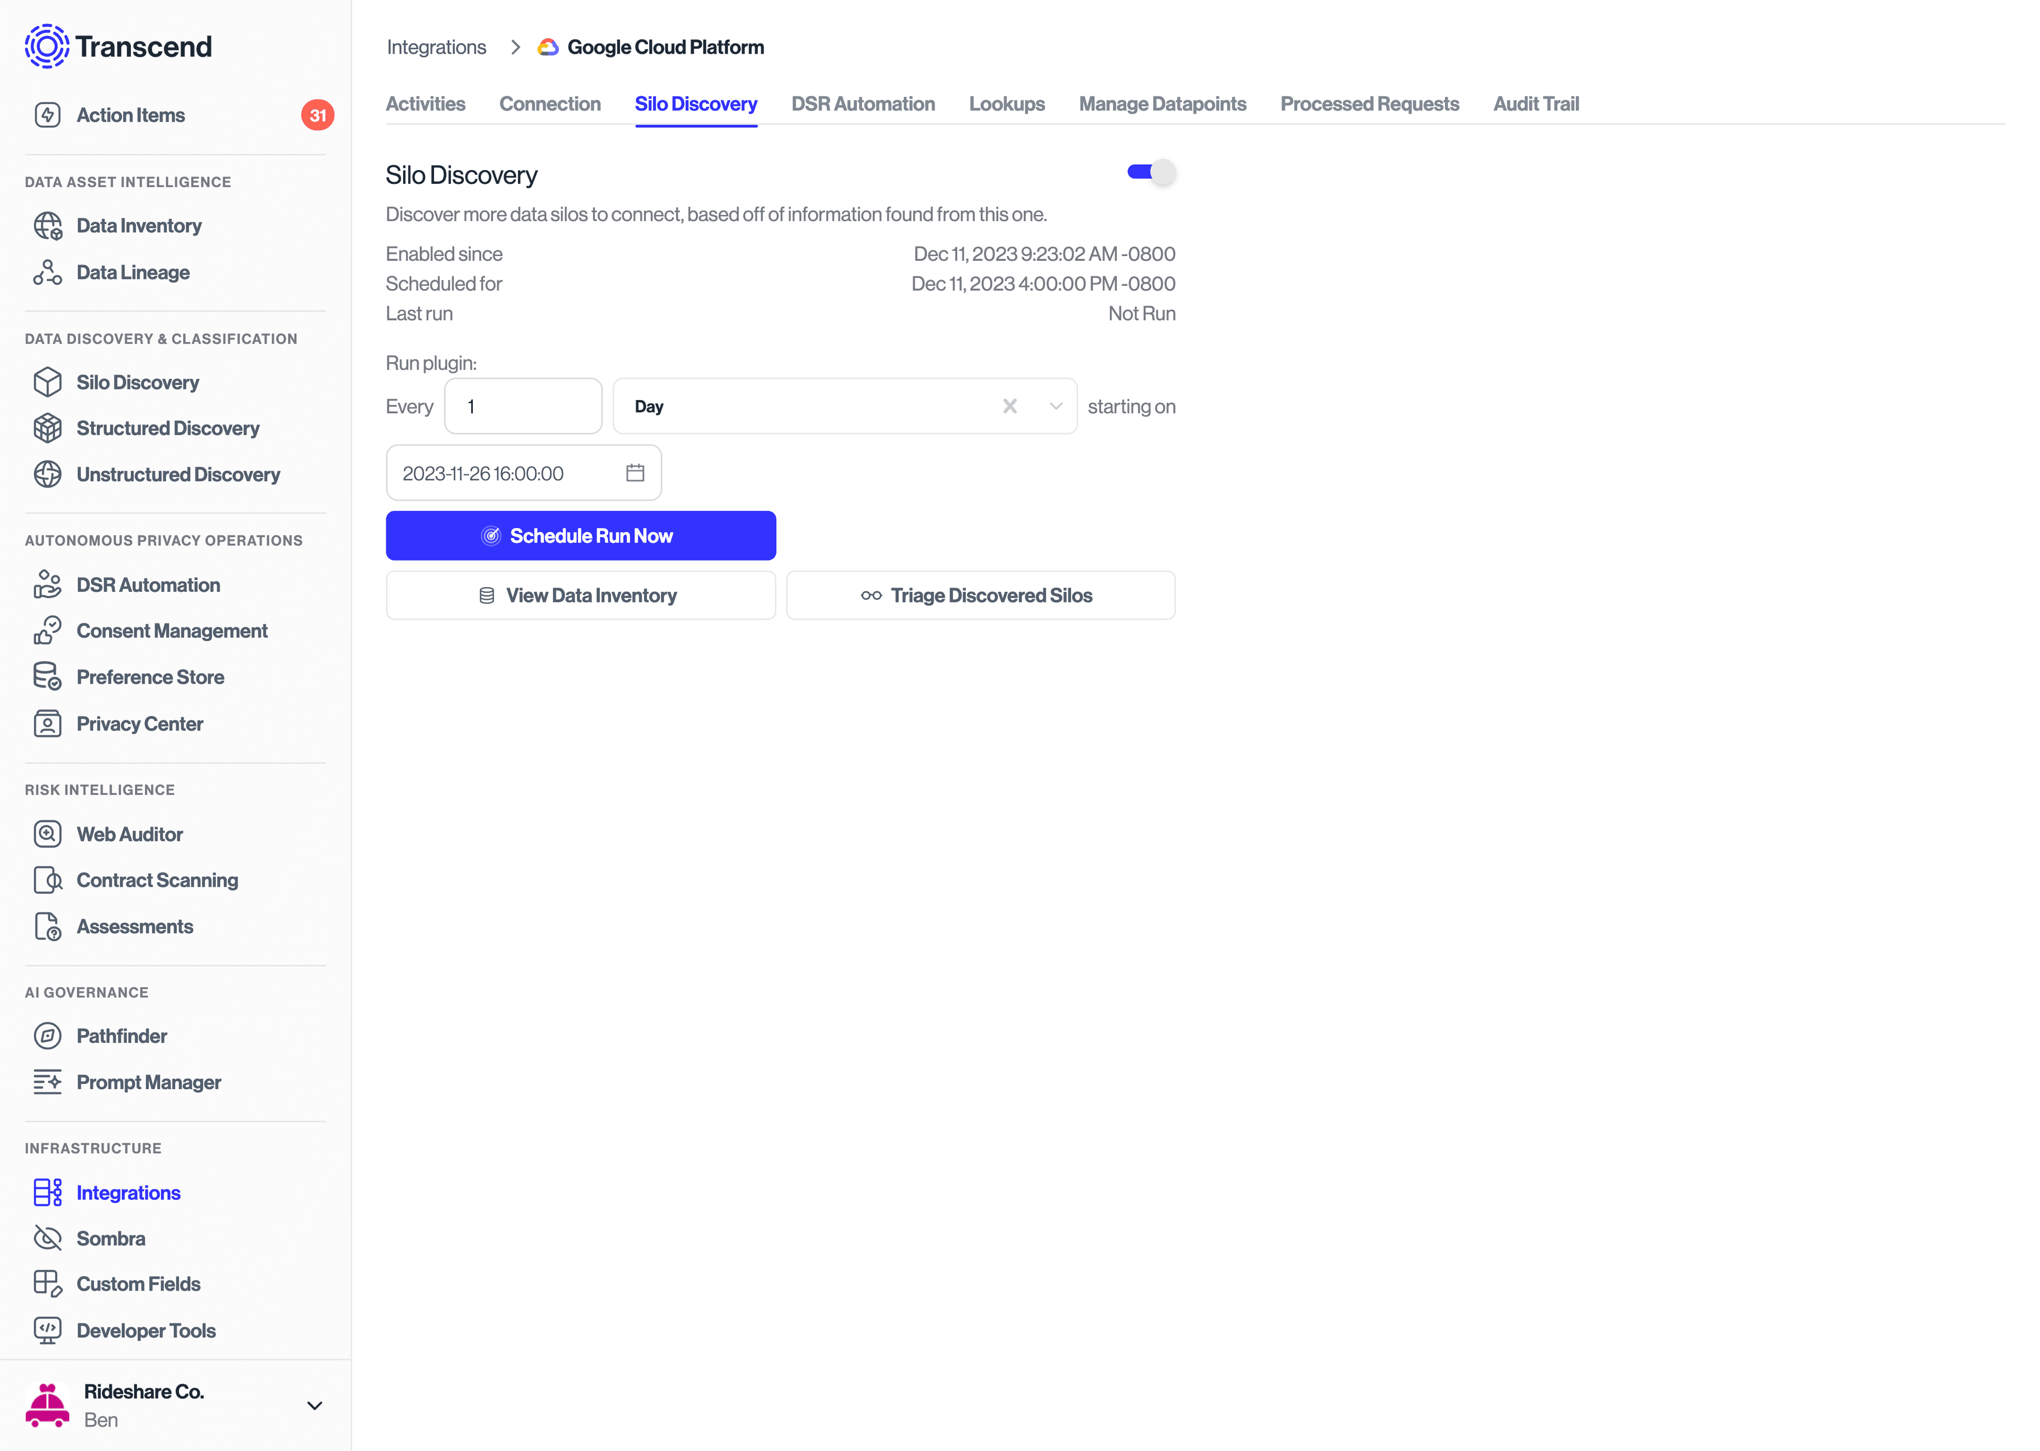Switch to the DSR Automation tab
Viewport: 2040px width, 1451px height.
863,104
